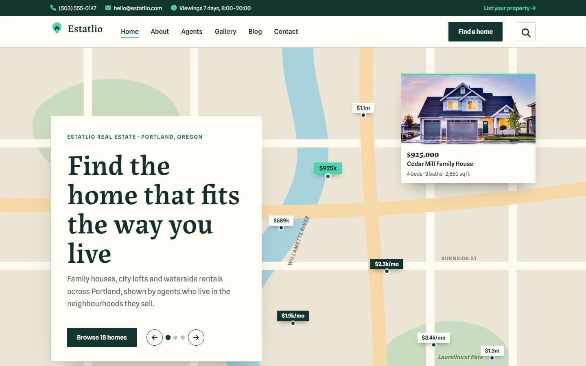
Task: Click the Estatlio Real Estate Portland eyebrow
Action: click(x=135, y=137)
